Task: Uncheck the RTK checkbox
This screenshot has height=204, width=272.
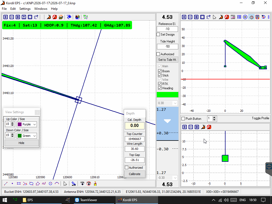Action: tap(160, 84)
